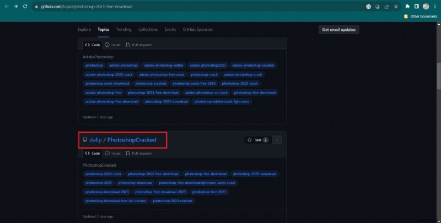Open the photoshop-download-free-full-version topic tag

[116, 201]
